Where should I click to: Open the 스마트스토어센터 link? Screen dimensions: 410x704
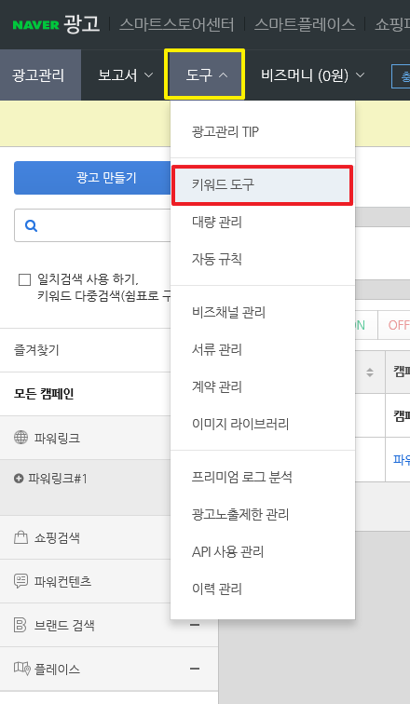point(176,24)
